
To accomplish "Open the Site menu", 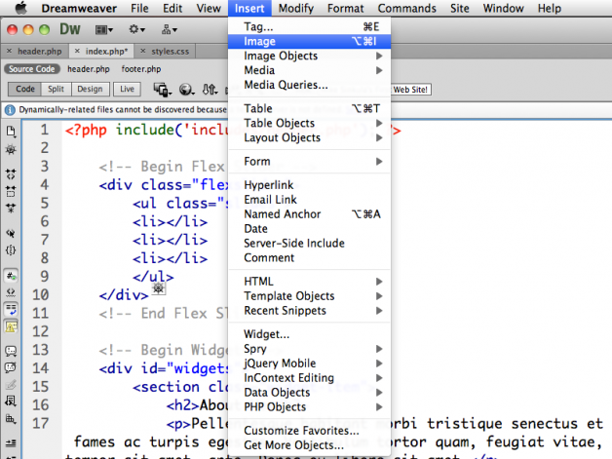I will (459, 8).
